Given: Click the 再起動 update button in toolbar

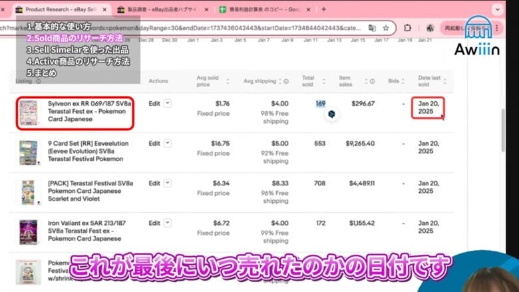Looking at the screenshot, I should [465, 29].
